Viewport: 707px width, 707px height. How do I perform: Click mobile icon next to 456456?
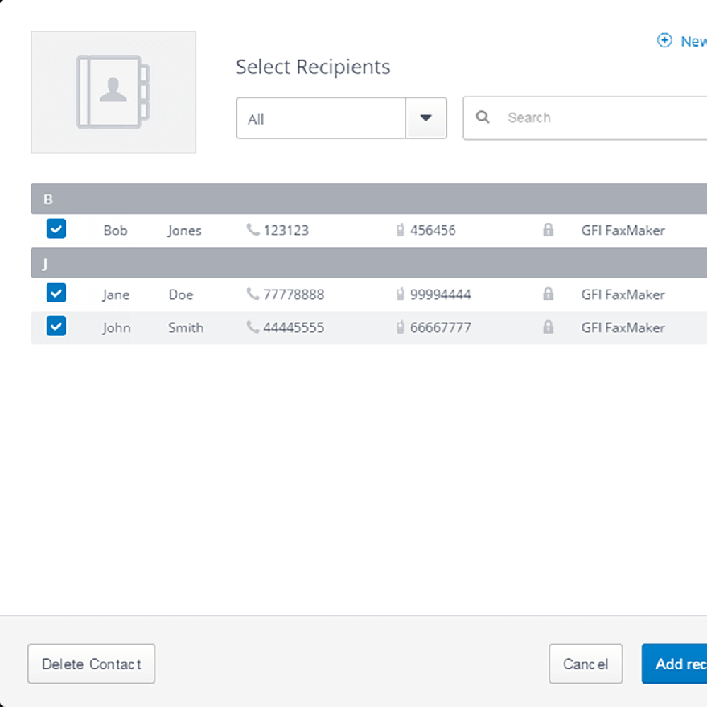[400, 230]
